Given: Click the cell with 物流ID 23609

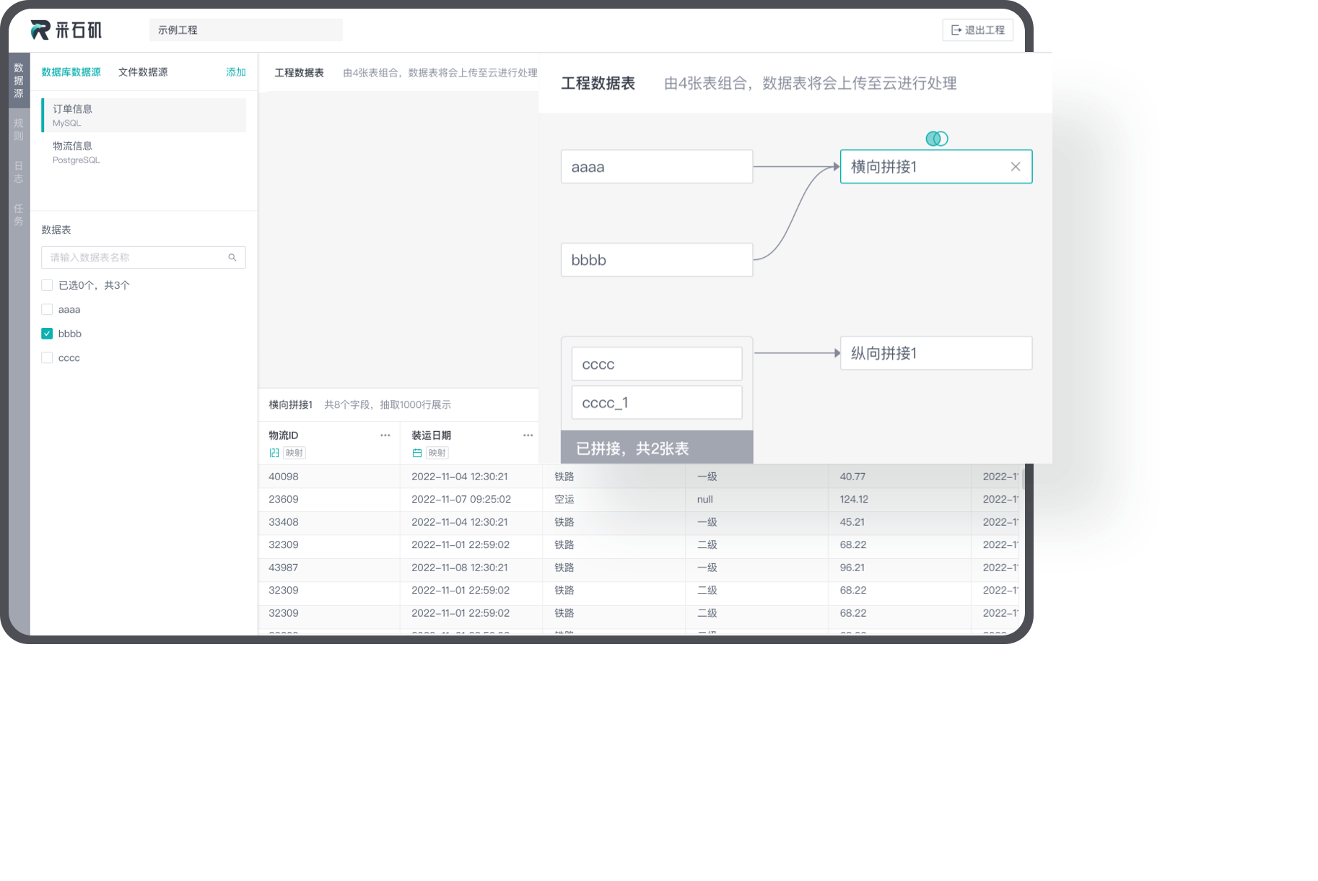Looking at the screenshot, I should 329,499.
